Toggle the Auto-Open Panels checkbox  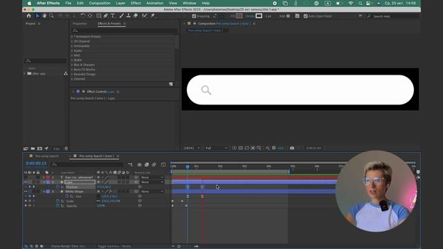305,16
